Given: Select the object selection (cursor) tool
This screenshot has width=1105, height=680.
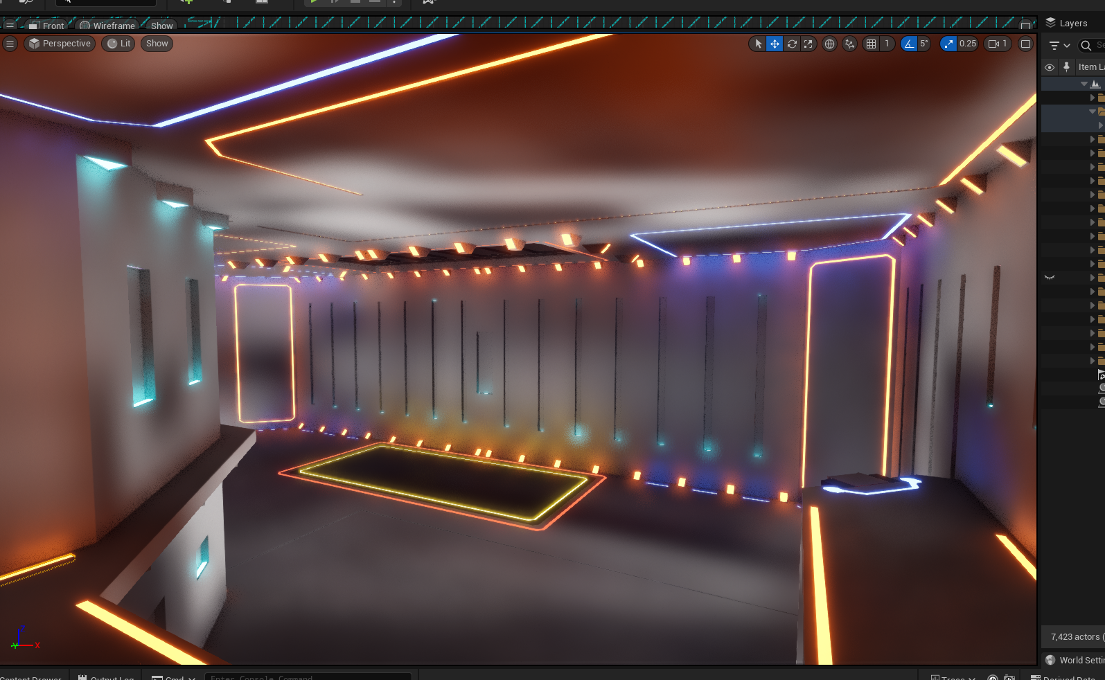Looking at the screenshot, I should coord(758,44).
